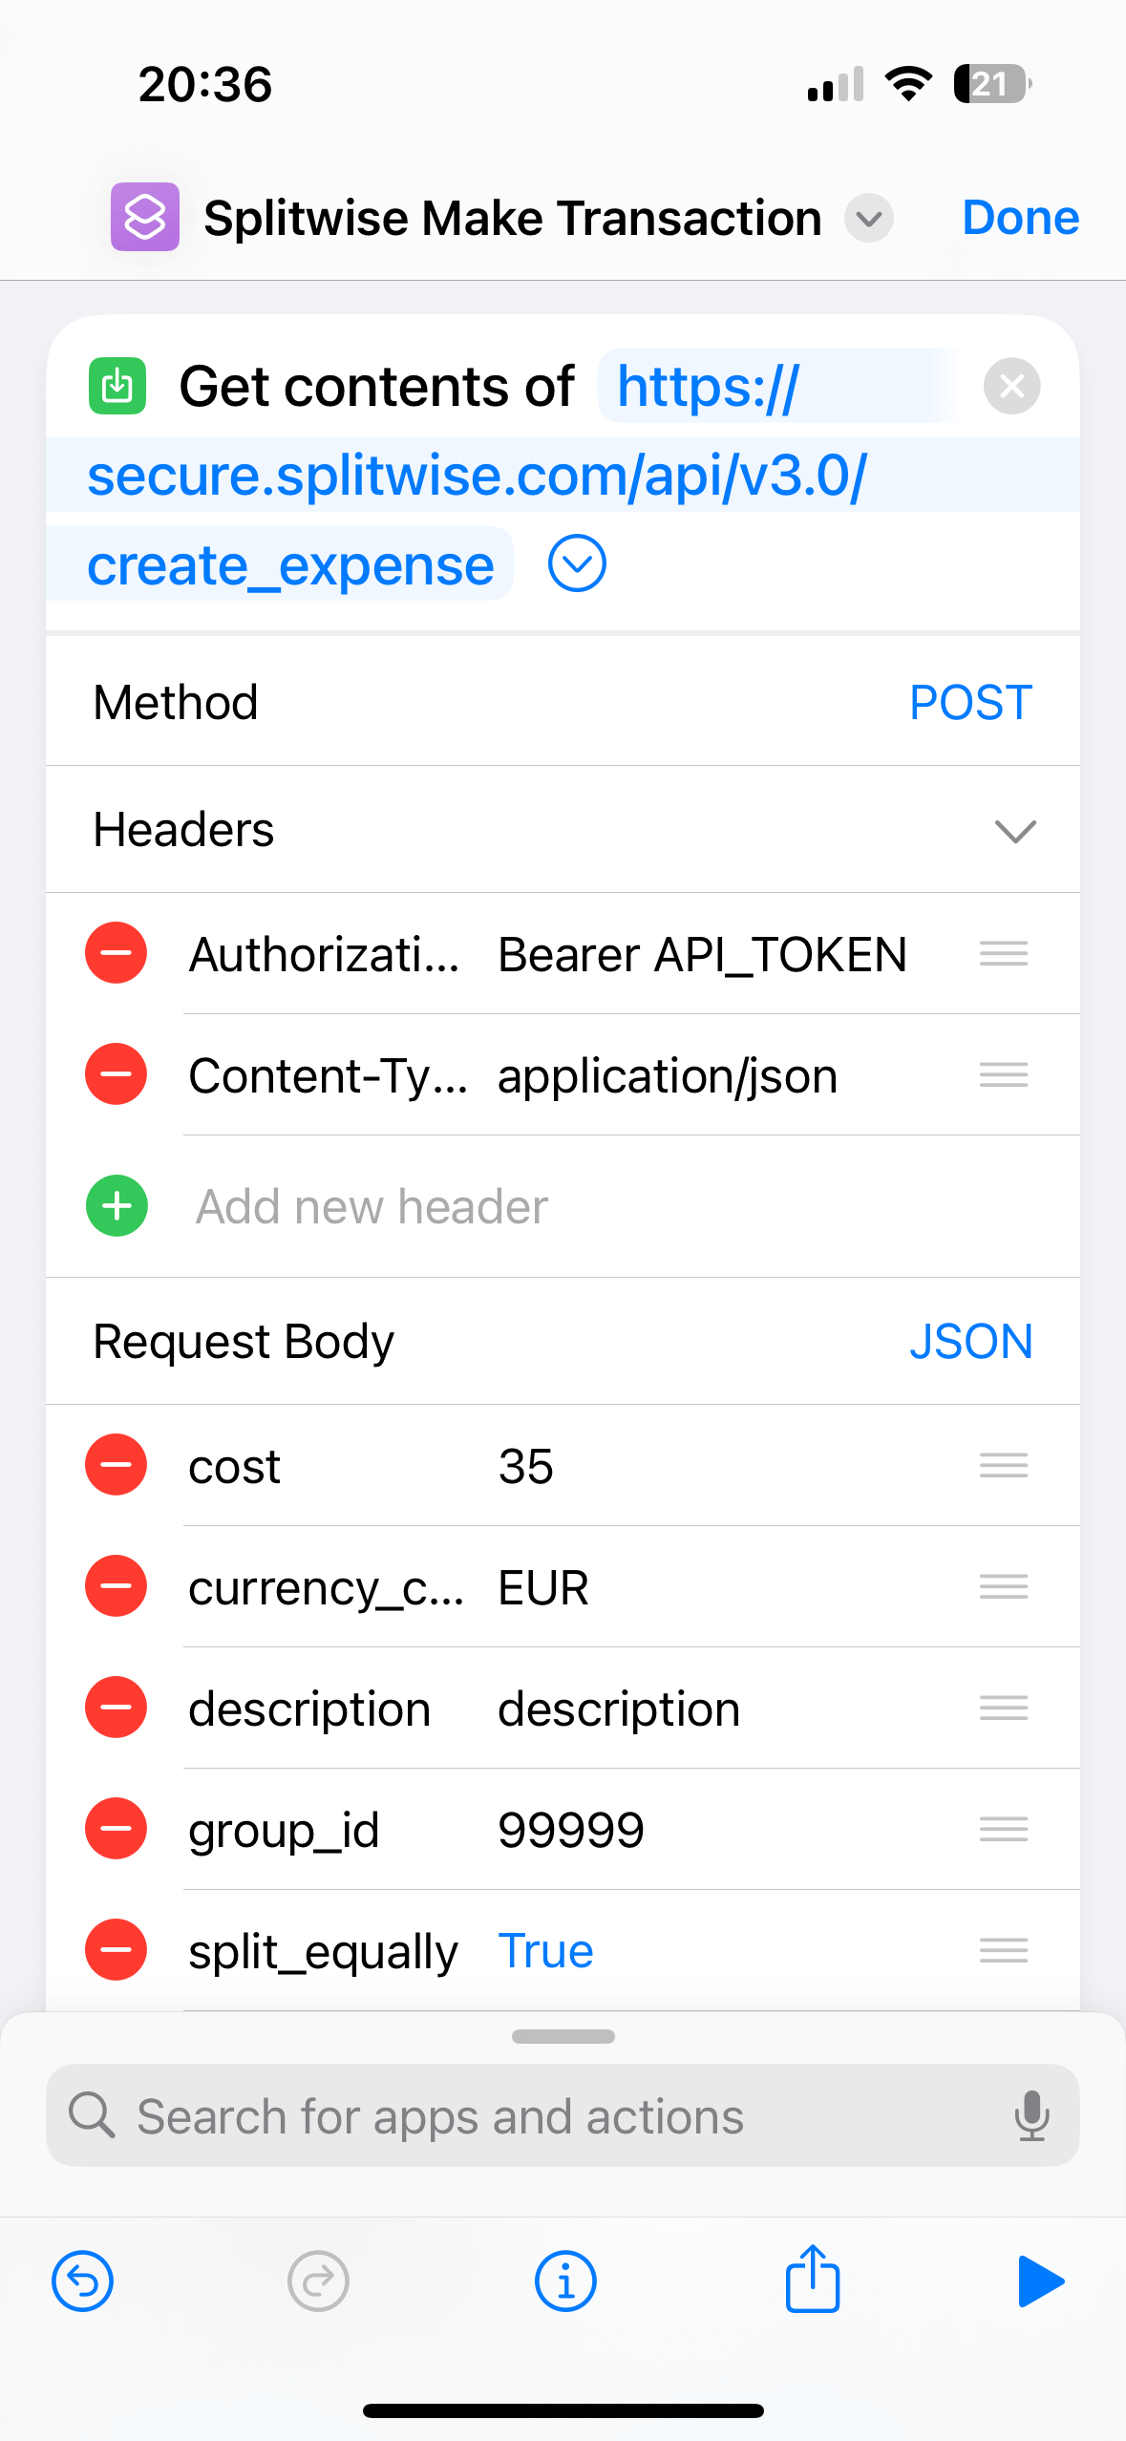Tap the share icon in bottom toolbar
The image size is (1126, 2441).
812,2281
